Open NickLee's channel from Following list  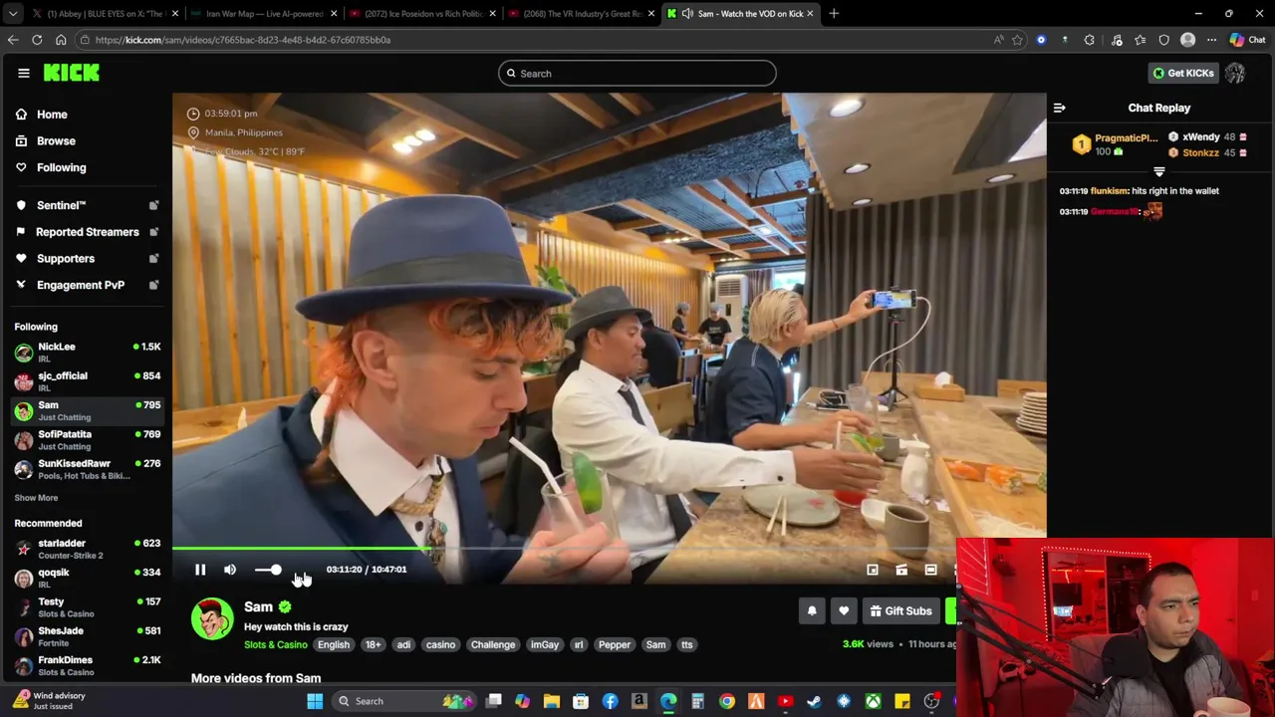(x=87, y=352)
